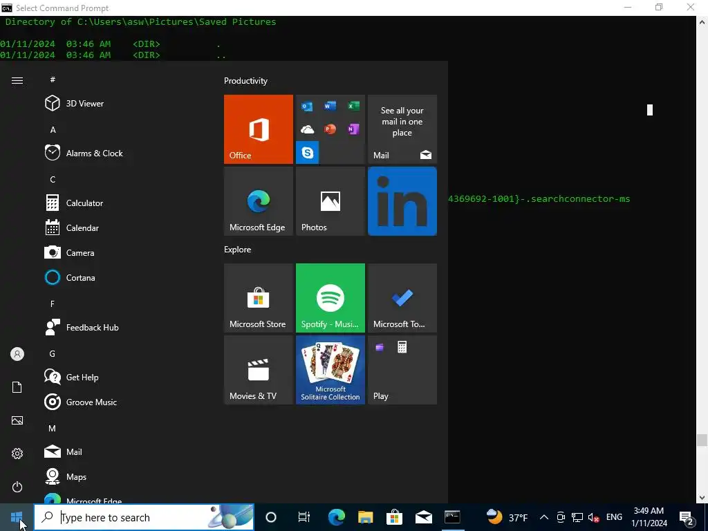Open the clock showing 3:49 AM

[x=649, y=517]
